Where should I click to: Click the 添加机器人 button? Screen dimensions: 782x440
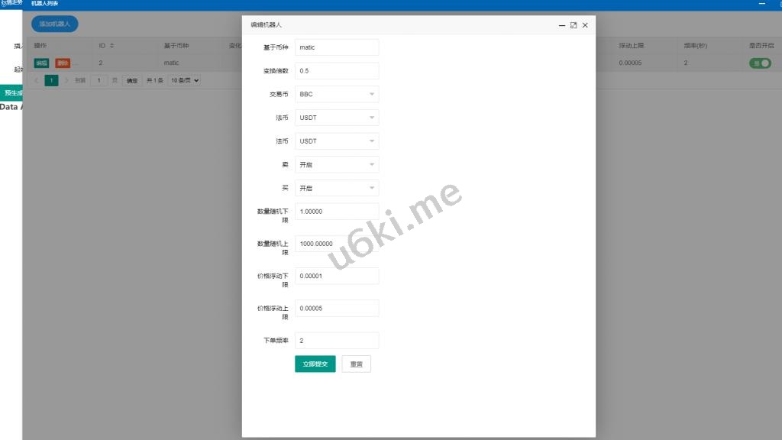point(54,24)
